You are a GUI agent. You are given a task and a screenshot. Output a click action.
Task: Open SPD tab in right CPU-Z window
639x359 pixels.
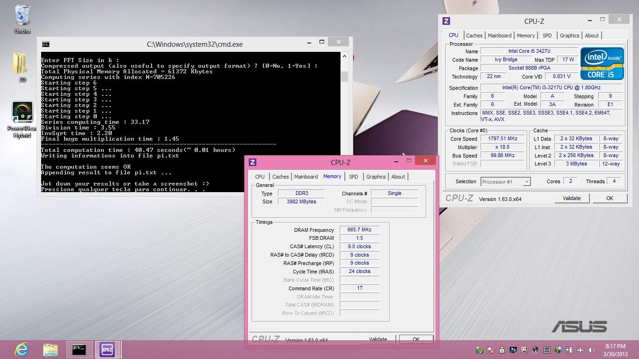(547, 36)
